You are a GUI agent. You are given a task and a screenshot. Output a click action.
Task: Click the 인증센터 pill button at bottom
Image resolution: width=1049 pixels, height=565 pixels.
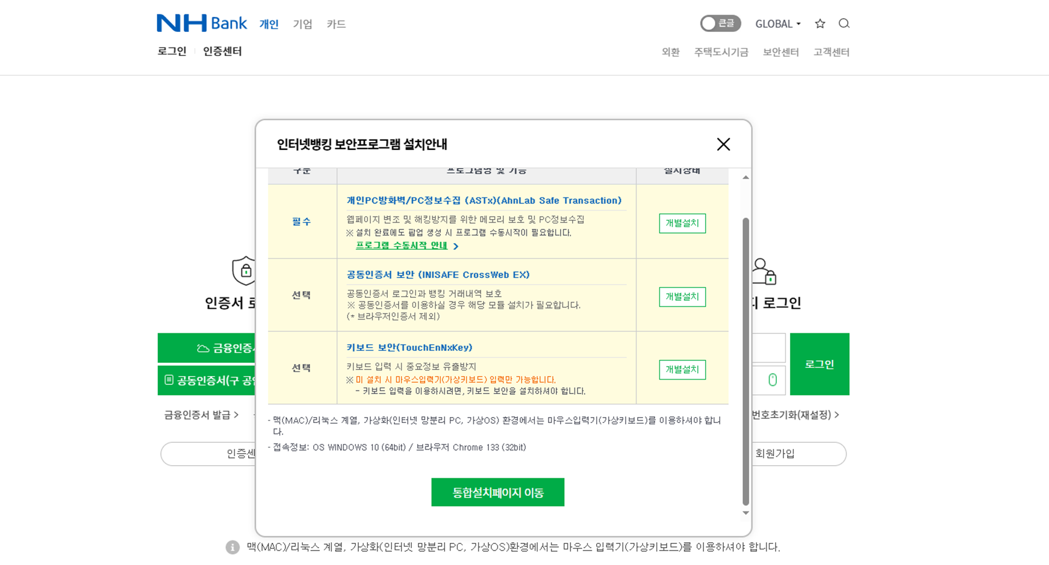point(208,454)
